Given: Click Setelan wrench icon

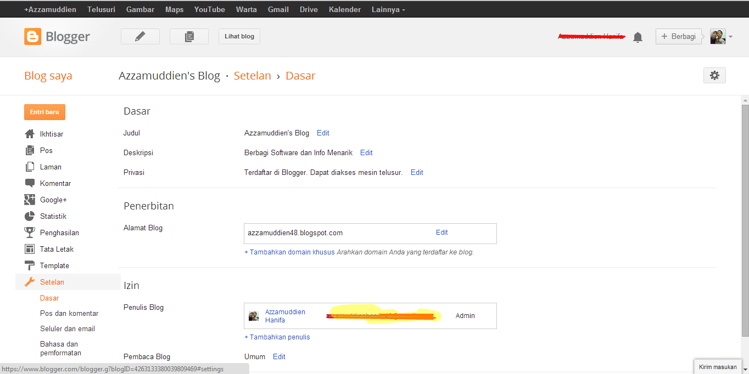Looking at the screenshot, I should tap(30, 282).
